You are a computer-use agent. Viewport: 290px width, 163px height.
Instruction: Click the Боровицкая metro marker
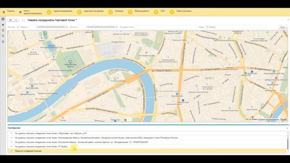272,82
